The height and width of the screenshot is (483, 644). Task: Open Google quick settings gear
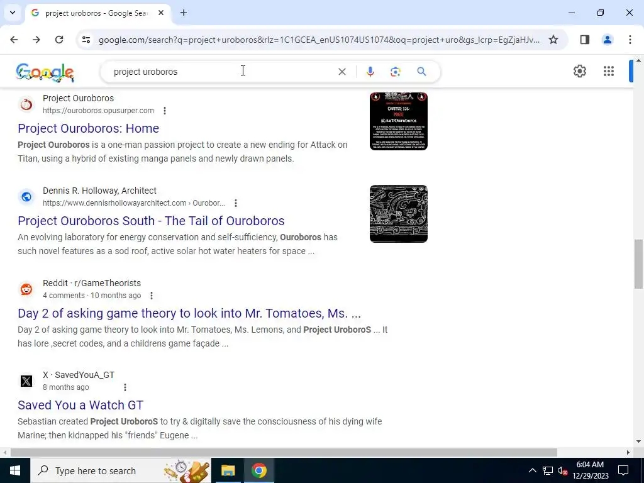pyautogui.click(x=579, y=71)
